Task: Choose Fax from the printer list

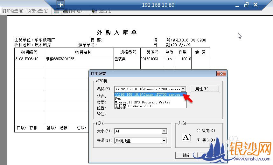Action: coord(118,99)
